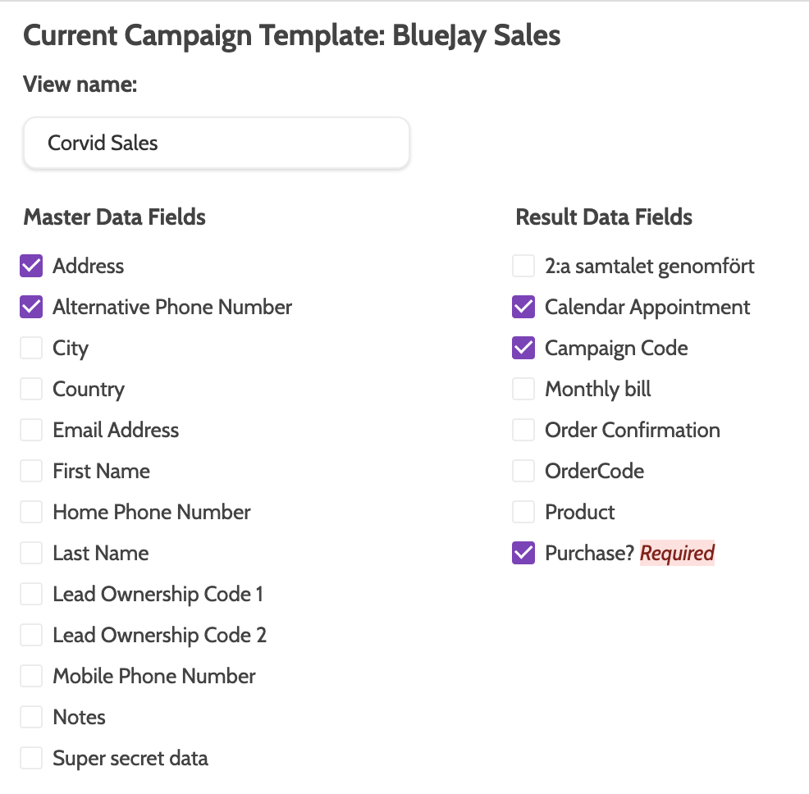Enable Lead Ownership Code 2
The width and height of the screenshot is (809, 794).
coord(31,635)
